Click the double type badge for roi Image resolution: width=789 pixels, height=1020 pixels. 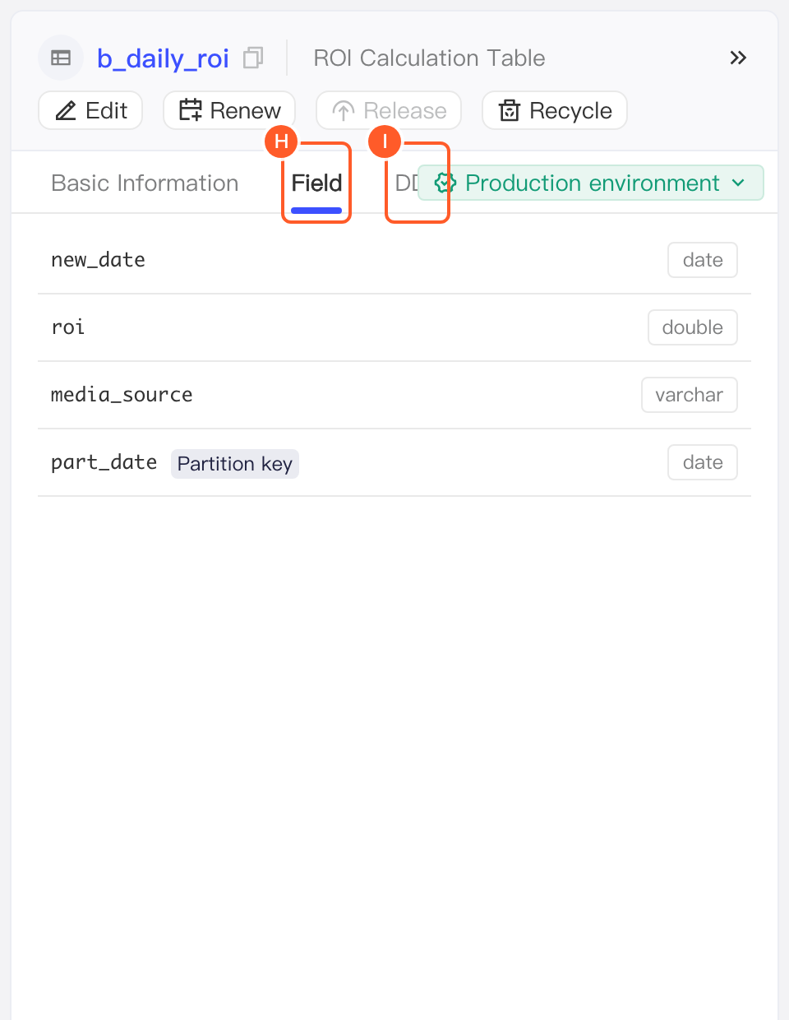click(x=693, y=327)
